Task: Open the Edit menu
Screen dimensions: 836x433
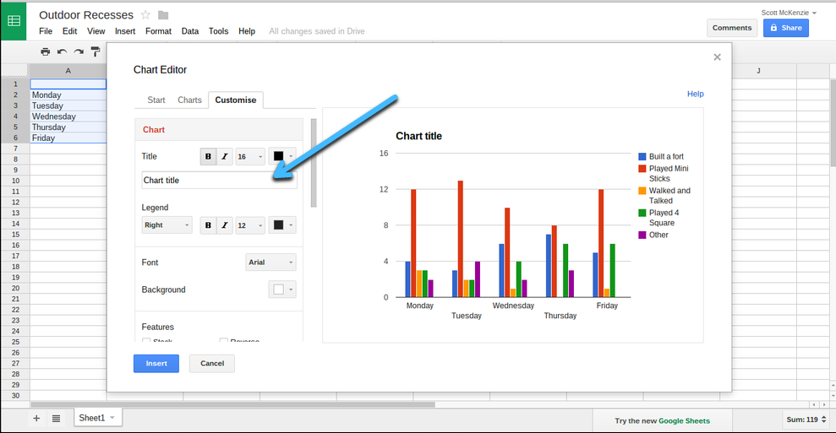Action: (x=70, y=31)
